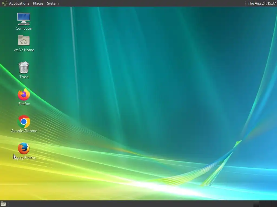
Task: Open the Applications menu
Action: point(19,3)
